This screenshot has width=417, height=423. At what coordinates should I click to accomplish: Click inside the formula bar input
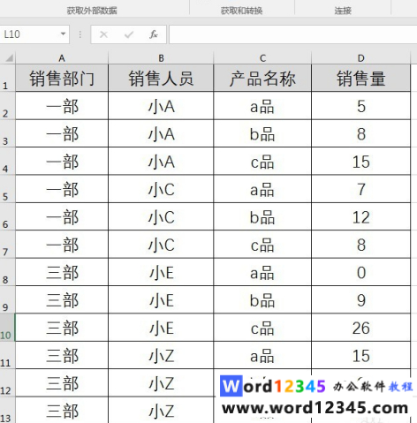pyautogui.click(x=293, y=34)
